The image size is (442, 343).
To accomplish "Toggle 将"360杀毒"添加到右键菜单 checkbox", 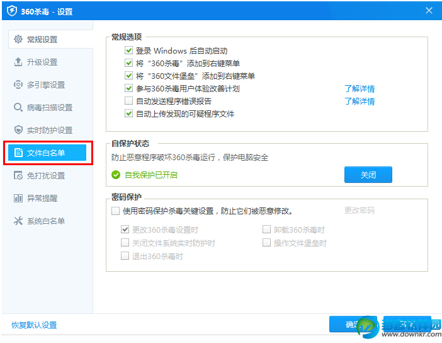I will coord(128,63).
